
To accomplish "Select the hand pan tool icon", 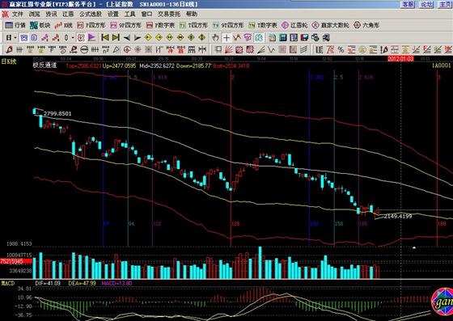I will click(215, 37).
